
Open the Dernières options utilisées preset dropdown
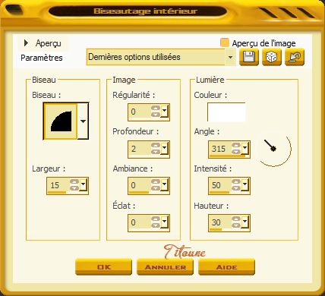[x=230, y=57]
